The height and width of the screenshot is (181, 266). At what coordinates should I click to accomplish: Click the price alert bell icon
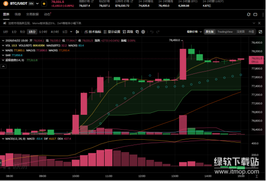click(x=249, y=14)
